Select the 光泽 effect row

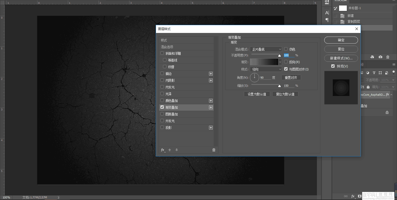pyautogui.click(x=186, y=94)
